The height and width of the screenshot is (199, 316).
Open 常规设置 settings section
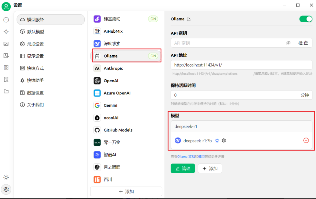point(50,44)
